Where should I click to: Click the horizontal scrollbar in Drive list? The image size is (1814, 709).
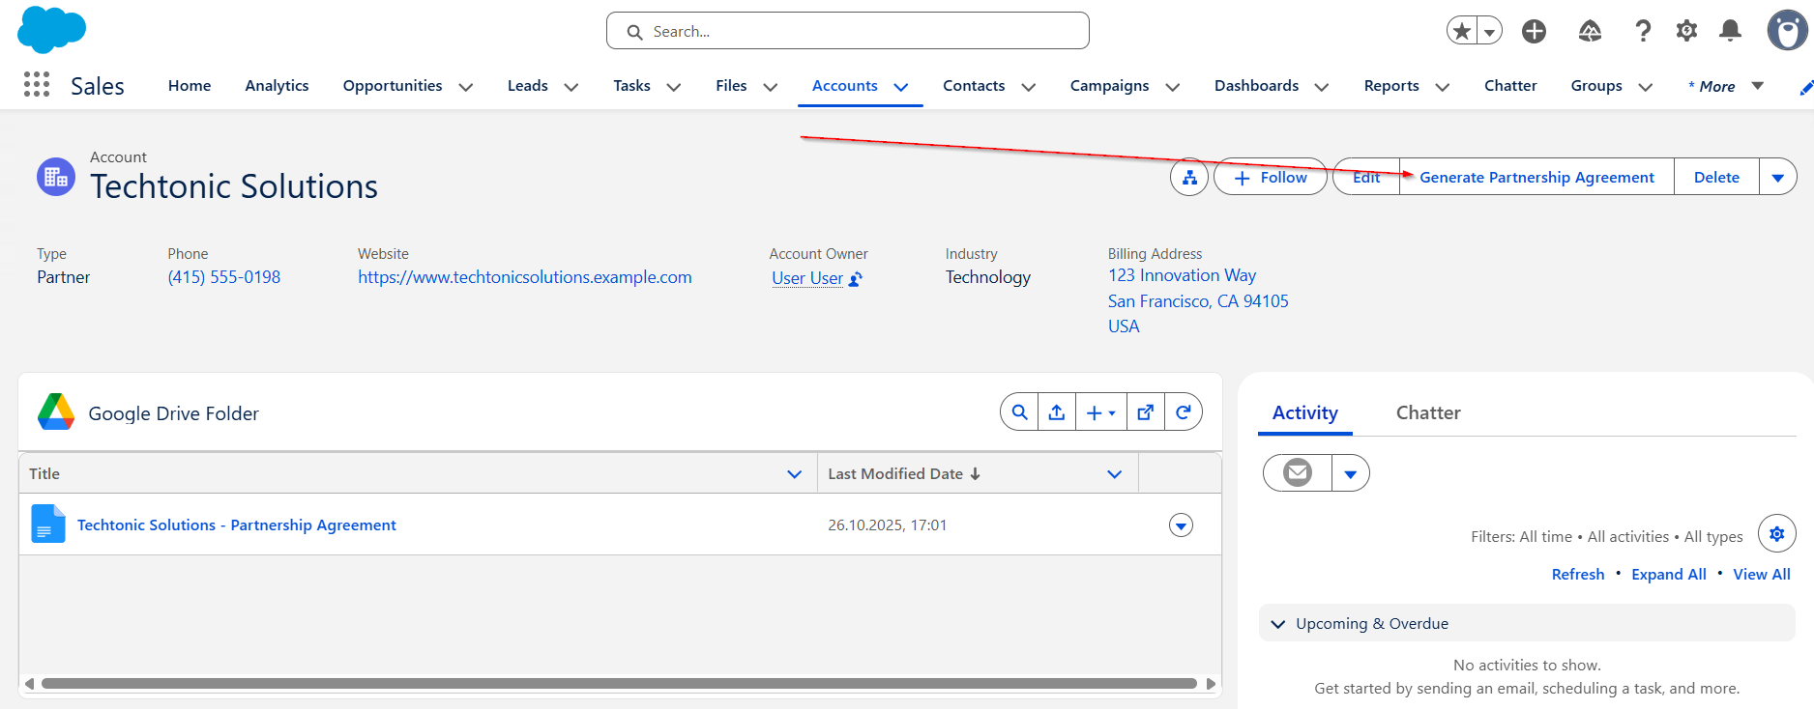click(619, 684)
